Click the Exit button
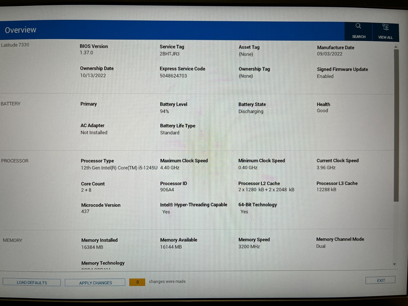Viewport: 408px width, 306px height. click(380, 280)
